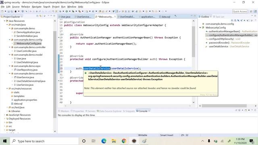Maximize the Project Explorer view
The height and width of the screenshot is (145, 258).
pos(54,16)
